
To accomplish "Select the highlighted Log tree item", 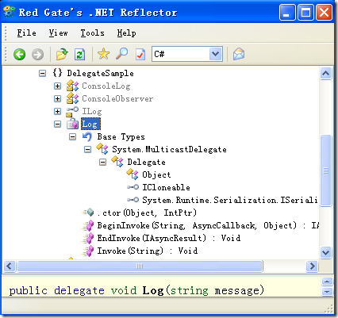I will [90, 124].
